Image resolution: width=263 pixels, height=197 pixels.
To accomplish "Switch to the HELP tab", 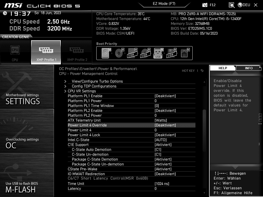I will (x=223, y=68).
